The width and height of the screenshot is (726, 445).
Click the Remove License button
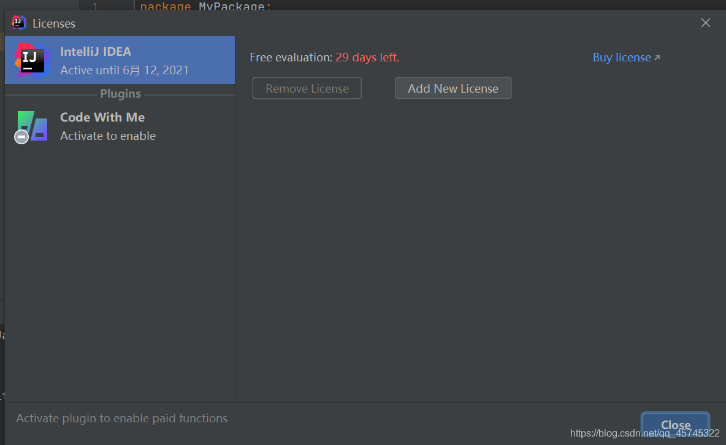pyautogui.click(x=307, y=88)
